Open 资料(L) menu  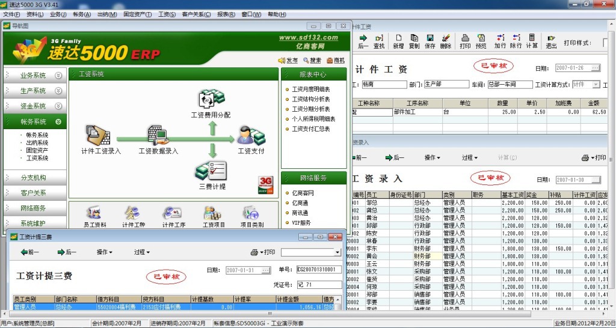tap(35, 14)
